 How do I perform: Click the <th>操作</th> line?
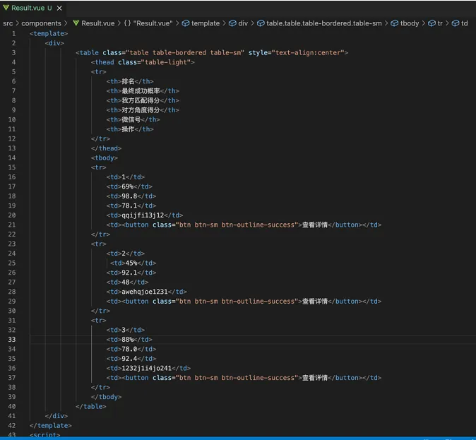click(130, 129)
